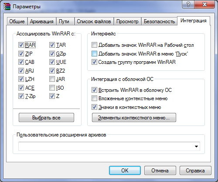218x182 pixels.
Task: Click the Отмена button
Action: (160, 170)
